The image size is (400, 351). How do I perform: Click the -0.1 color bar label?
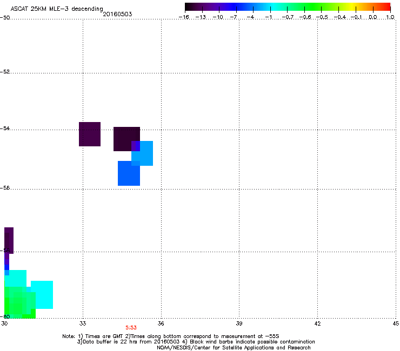356,17
